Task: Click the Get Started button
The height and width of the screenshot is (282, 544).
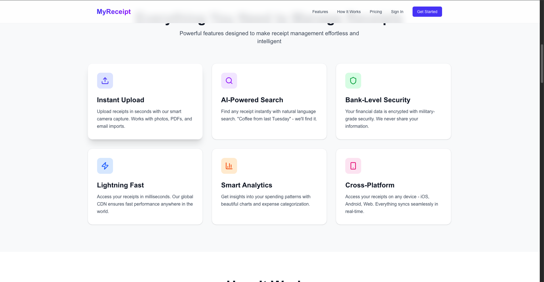Action: click(427, 12)
